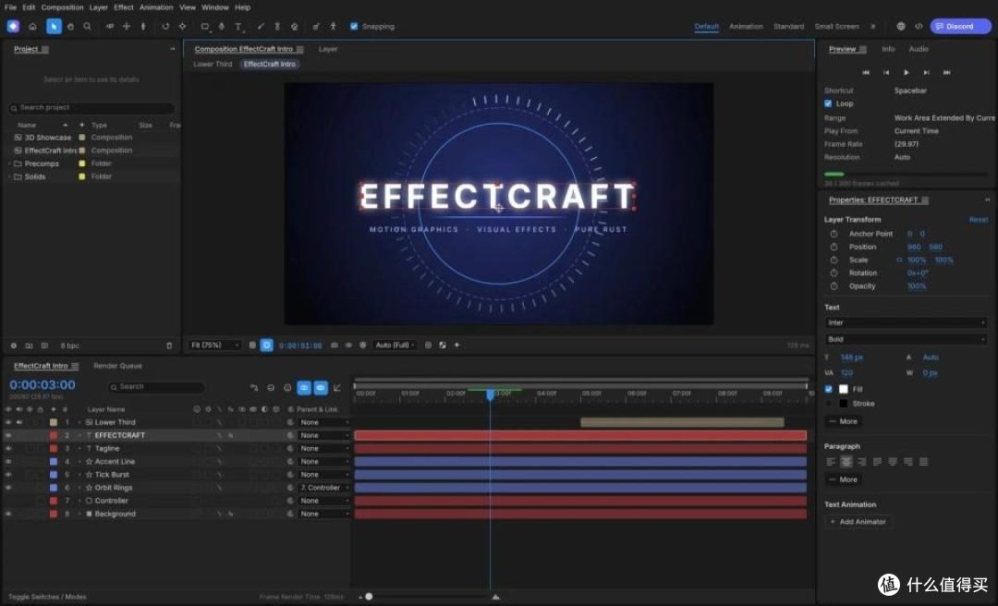Open the Effect menu
The image size is (998, 606).
124,7
